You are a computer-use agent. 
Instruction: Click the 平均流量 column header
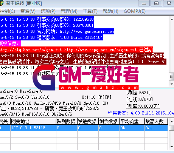pos(132,121)
